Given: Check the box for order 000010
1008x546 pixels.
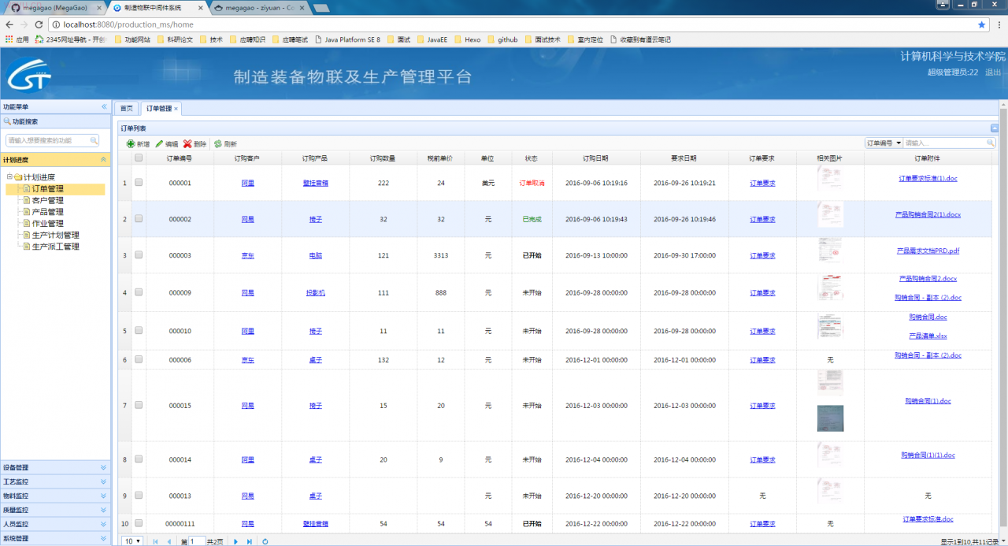Looking at the screenshot, I should click(139, 331).
